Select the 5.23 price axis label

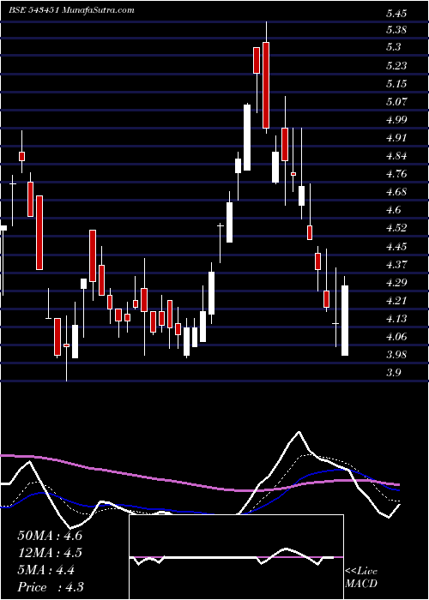click(x=396, y=66)
